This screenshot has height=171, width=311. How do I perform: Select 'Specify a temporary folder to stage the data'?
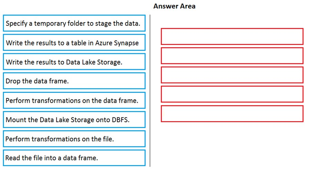click(74, 23)
